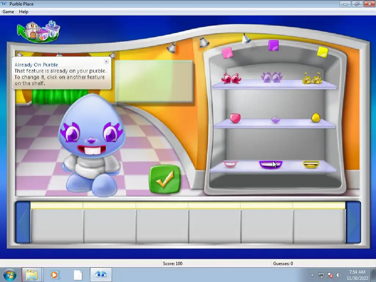Pick the purple eyes on the shelf
Image resolution: width=376 pixels, height=282 pixels.
coord(272,77)
